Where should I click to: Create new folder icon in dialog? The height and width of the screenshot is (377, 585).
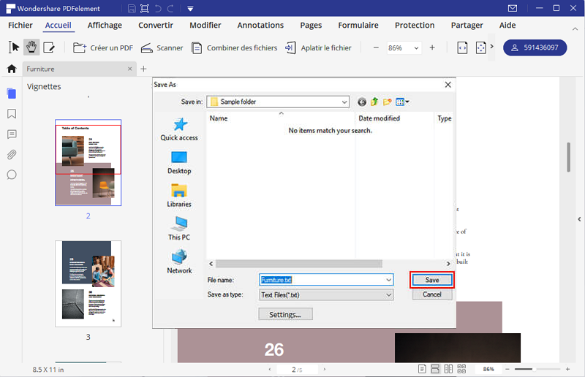click(x=388, y=102)
